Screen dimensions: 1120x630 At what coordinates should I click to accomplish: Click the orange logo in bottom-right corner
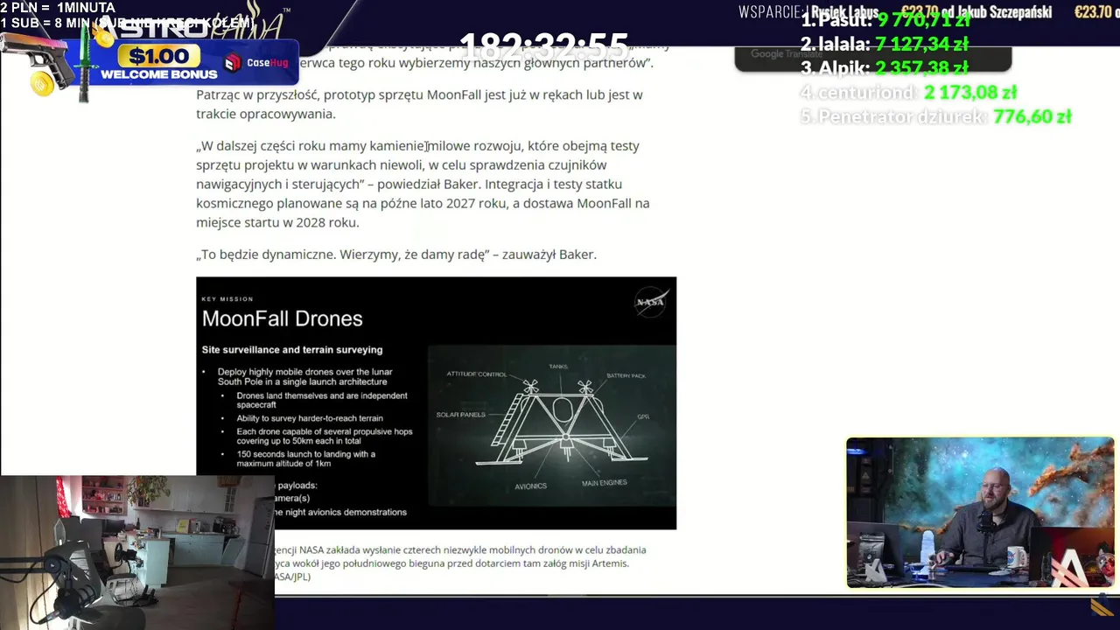point(1104,605)
